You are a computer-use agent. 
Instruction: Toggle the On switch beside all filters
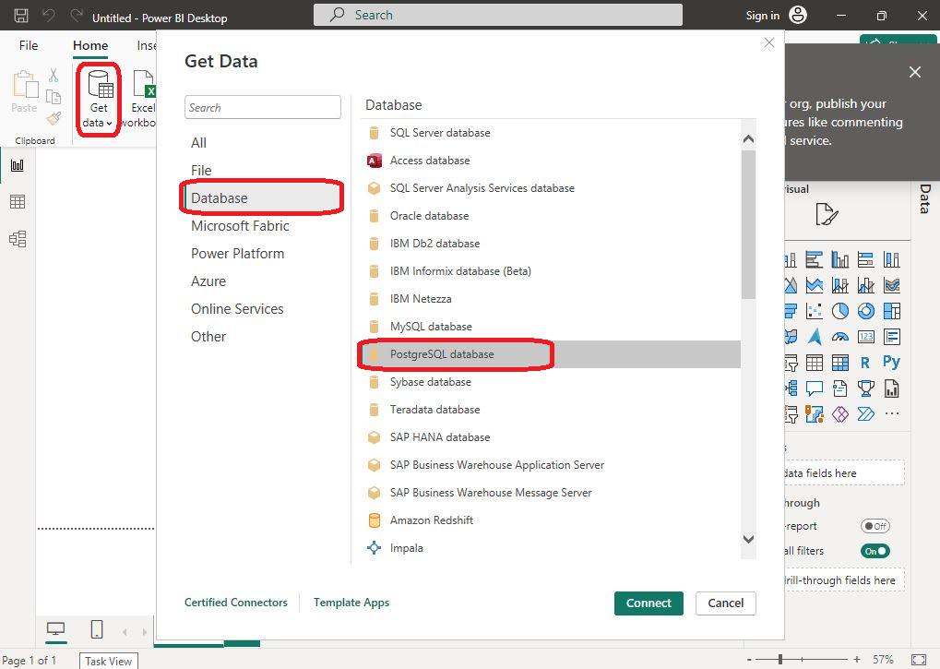(875, 551)
